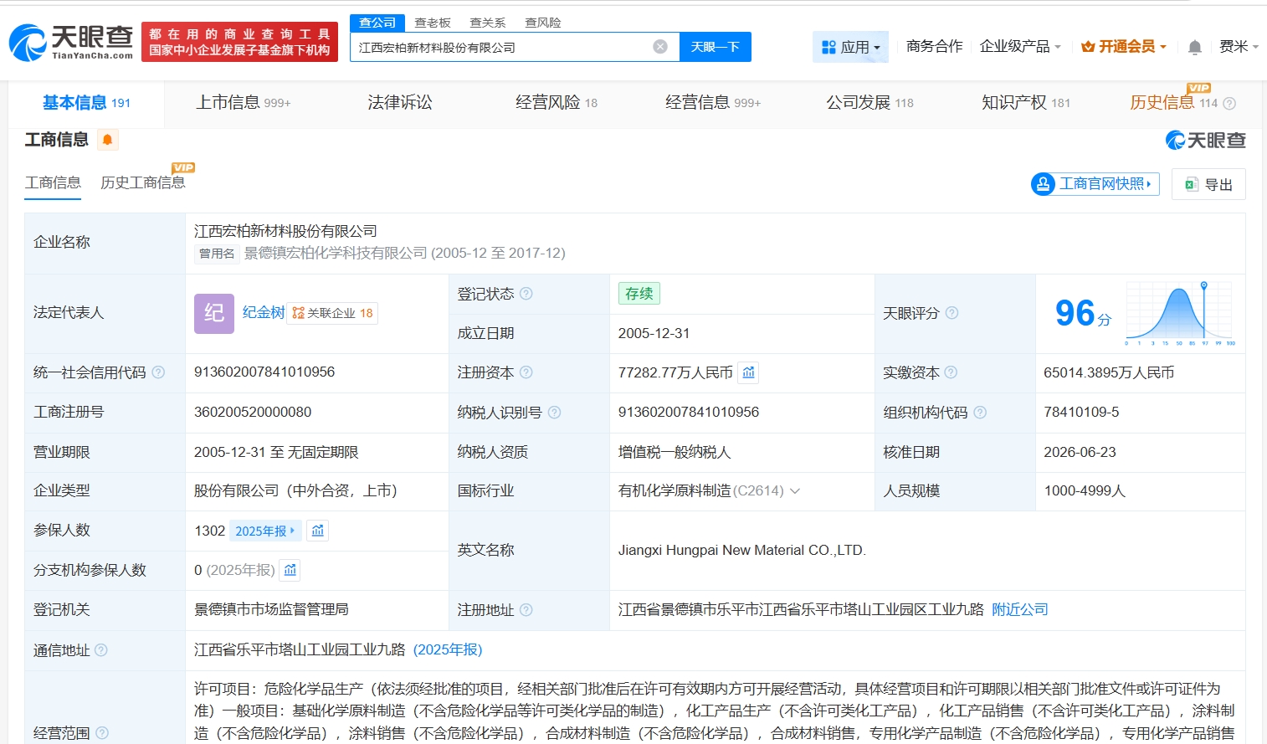Image resolution: width=1267 pixels, height=744 pixels.
Task: Open the 附近公司 link
Action: click(x=1020, y=610)
